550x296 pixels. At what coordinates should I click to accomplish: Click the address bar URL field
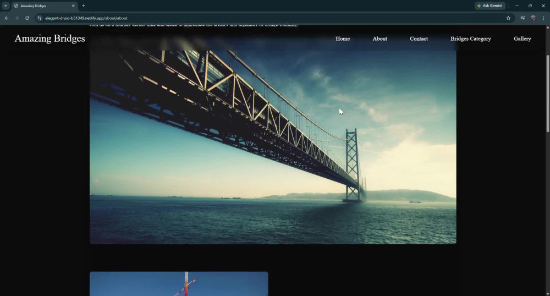coord(273,18)
